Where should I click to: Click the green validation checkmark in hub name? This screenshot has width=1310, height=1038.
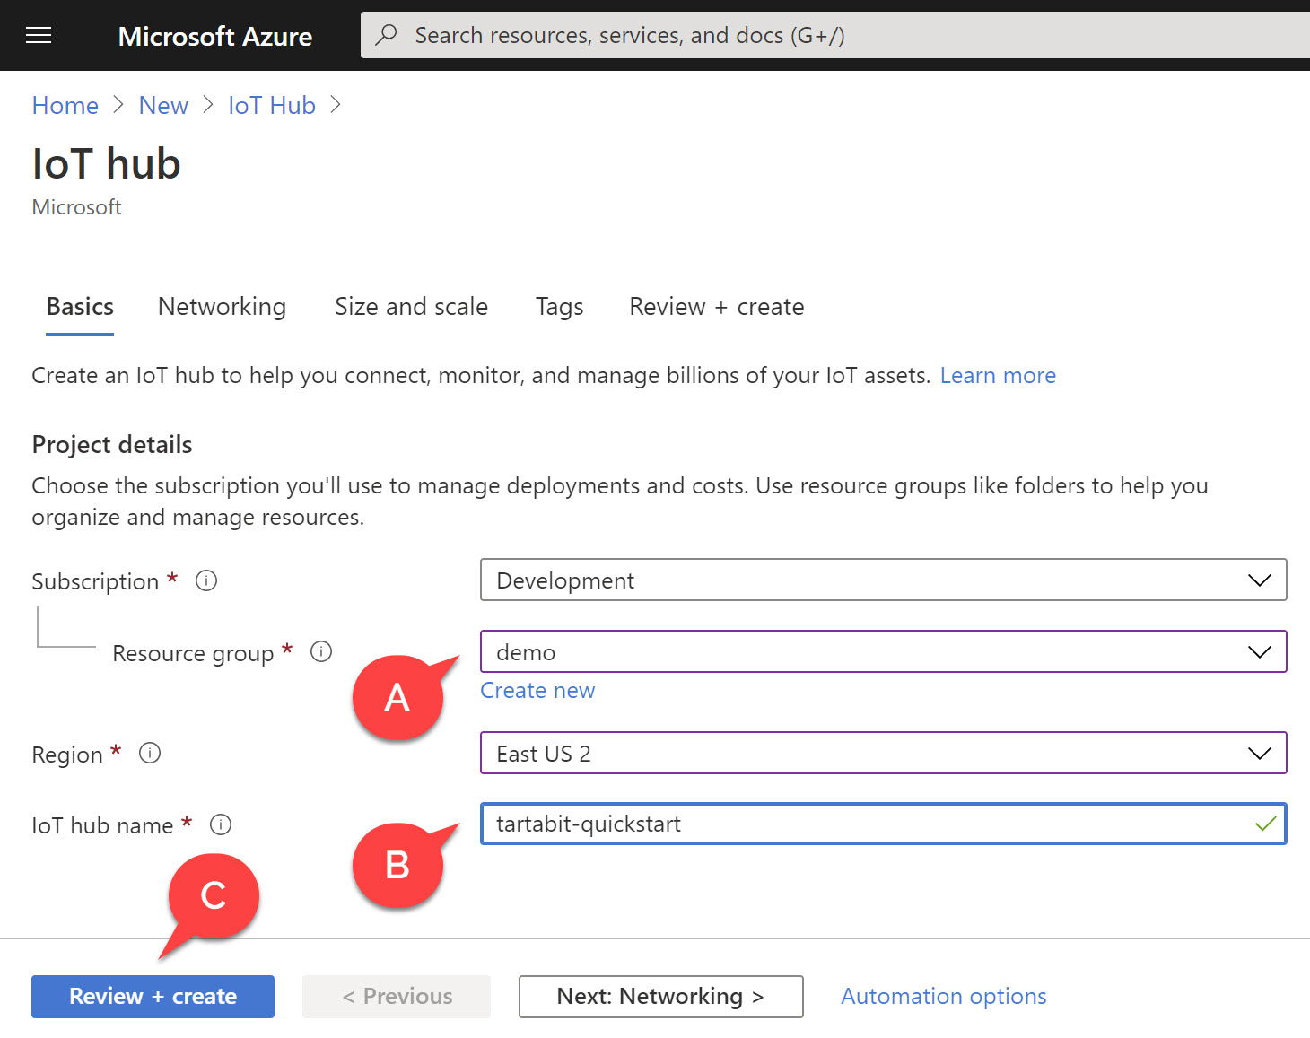pyautogui.click(x=1265, y=824)
